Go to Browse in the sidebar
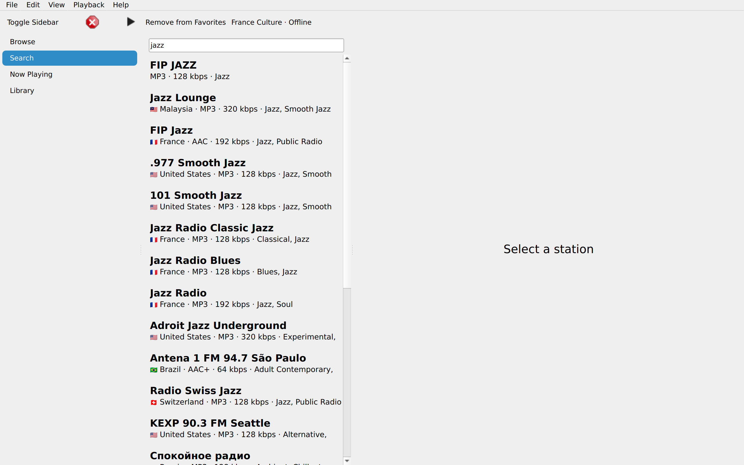 69,42
